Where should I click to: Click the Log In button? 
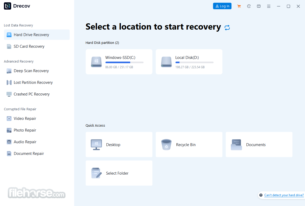tap(222, 6)
